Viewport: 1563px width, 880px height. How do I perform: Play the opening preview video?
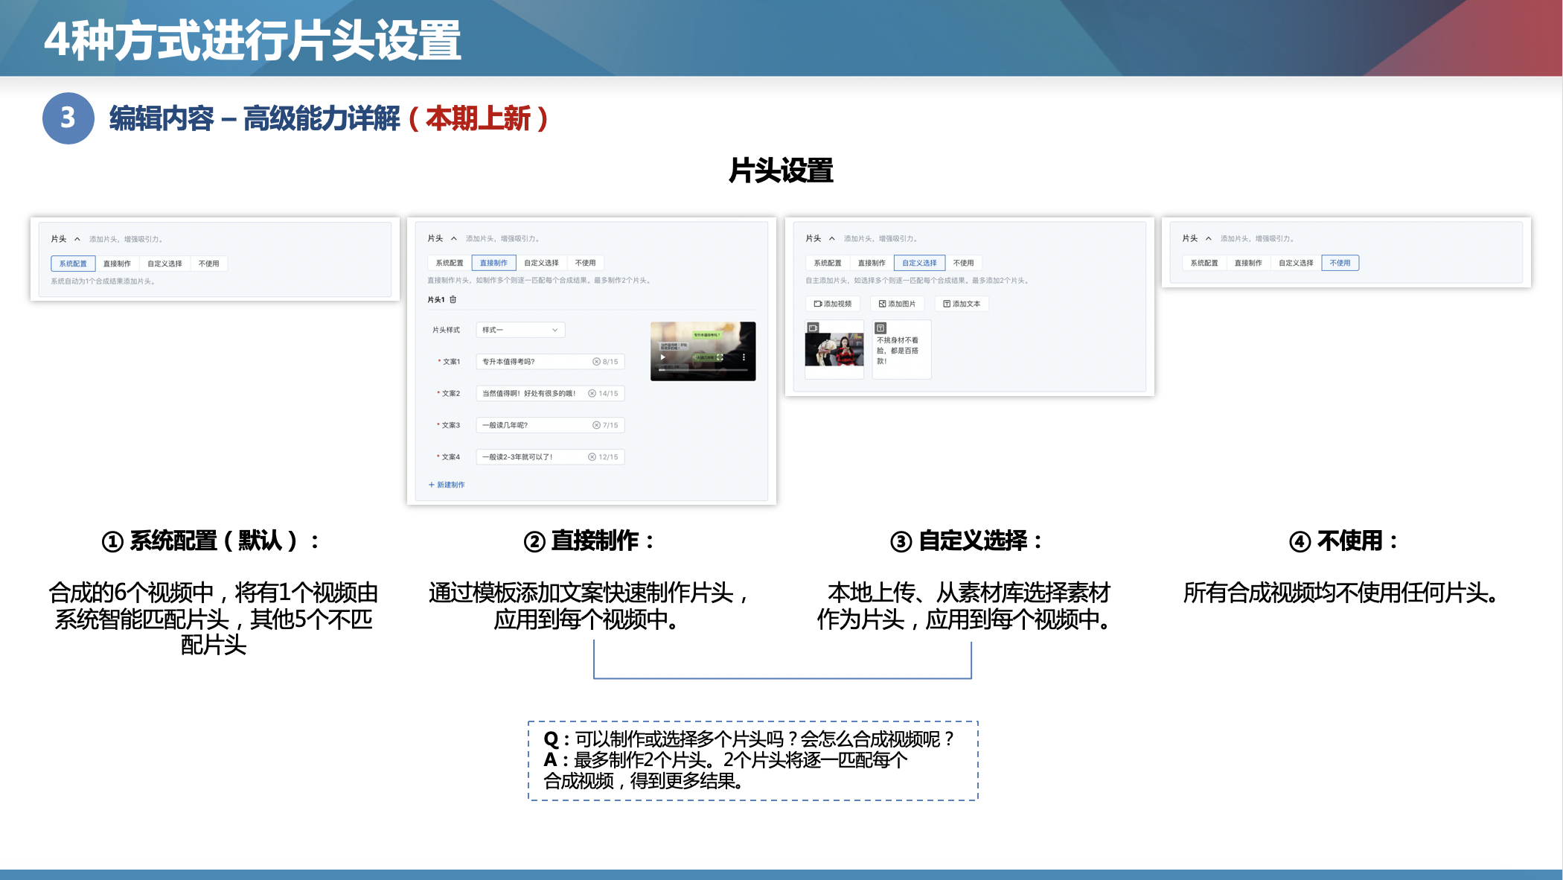(662, 357)
